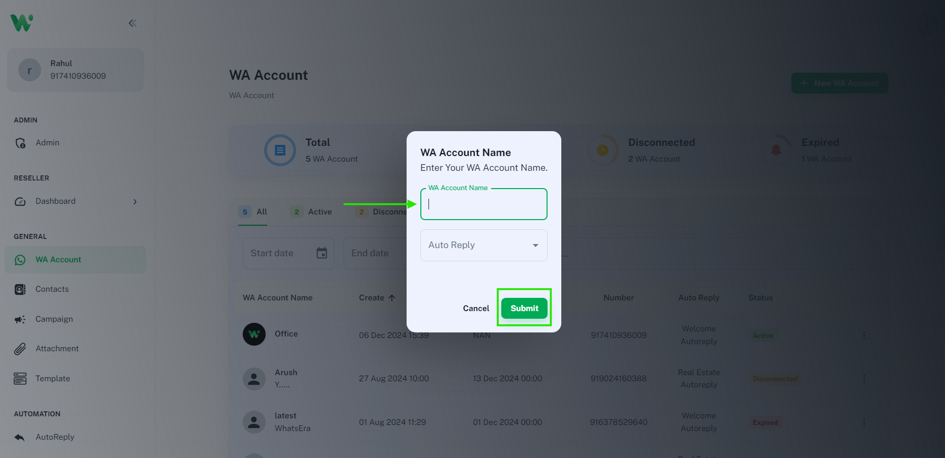Screen dimensions: 945x458
Task: Click the AutoReply arrow icon
Action: point(20,437)
